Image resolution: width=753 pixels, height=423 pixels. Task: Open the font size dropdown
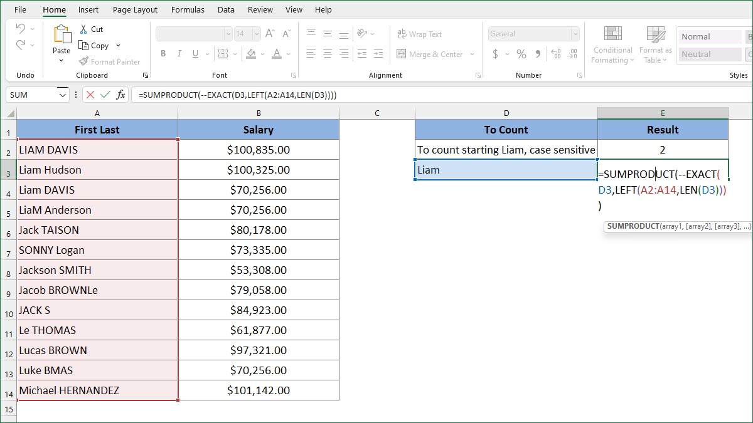pos(255,33)
